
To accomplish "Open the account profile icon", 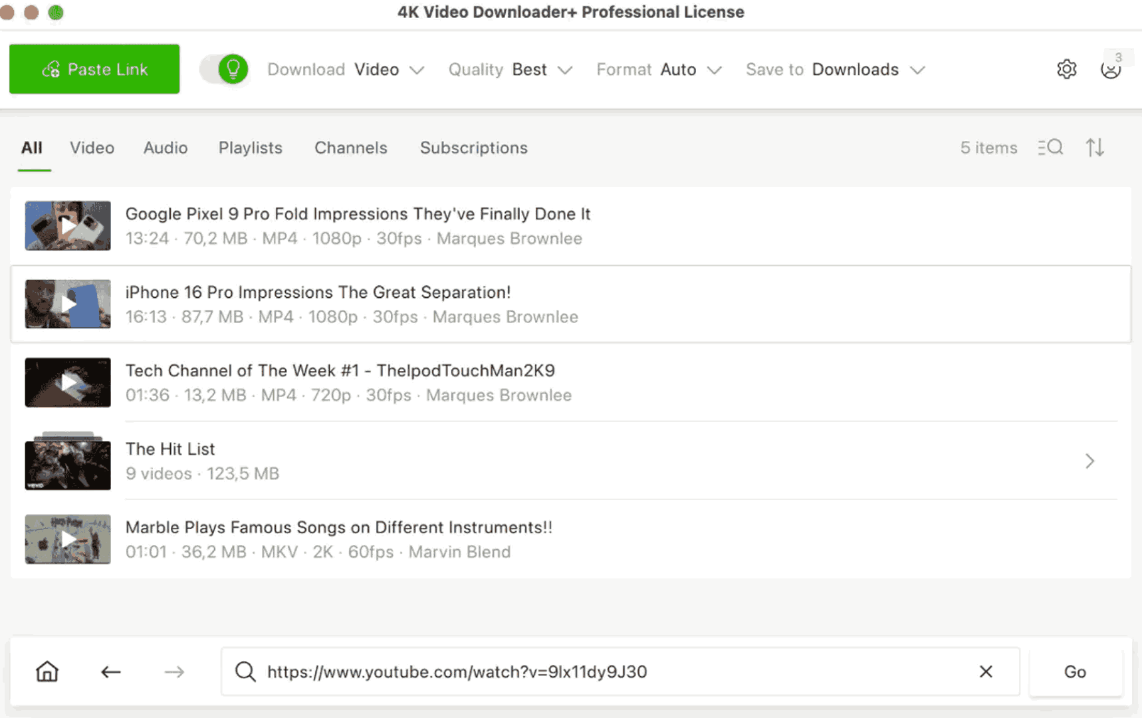I will pos(1110,69).
